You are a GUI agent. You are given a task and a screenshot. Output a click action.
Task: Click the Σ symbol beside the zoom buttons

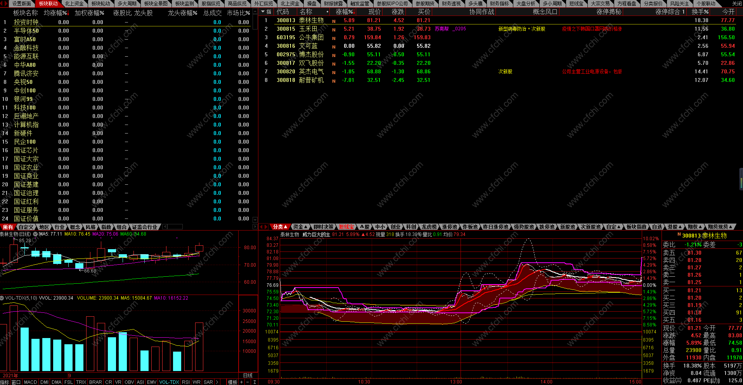(x=255, y=382)
